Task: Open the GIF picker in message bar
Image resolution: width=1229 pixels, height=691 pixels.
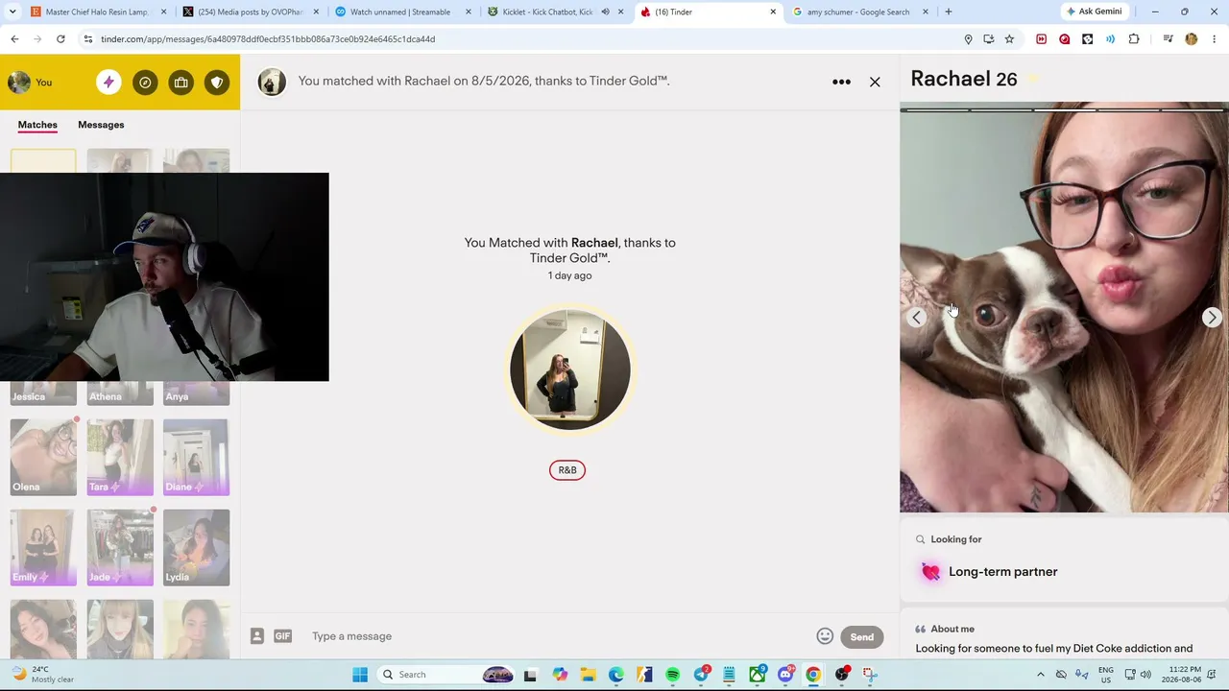Action: pyautogui.click(x=282, y=636)
